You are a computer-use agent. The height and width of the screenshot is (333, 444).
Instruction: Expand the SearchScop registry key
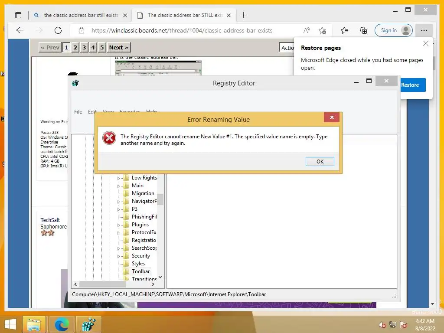(x=119, y=248)
